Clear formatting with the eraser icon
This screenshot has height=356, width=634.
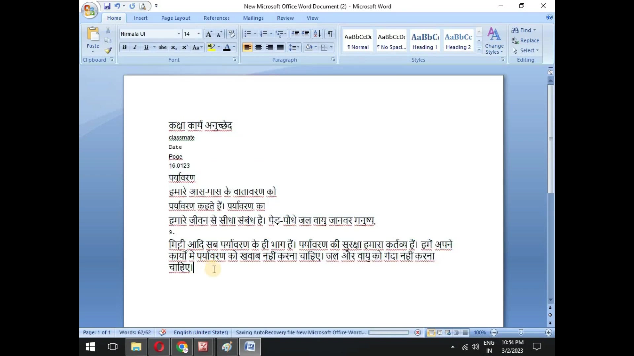(232, 34)
